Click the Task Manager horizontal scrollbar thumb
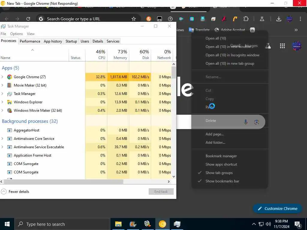The image size is (307, 230). [x=64, y=182]
